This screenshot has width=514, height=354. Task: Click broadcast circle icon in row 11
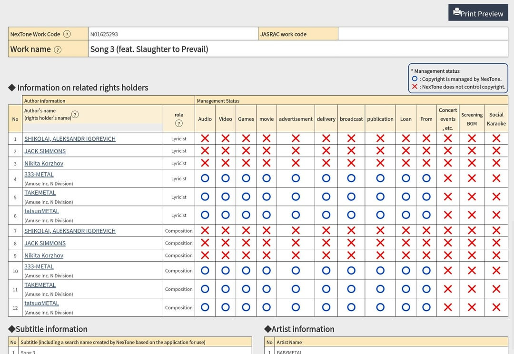351,289
